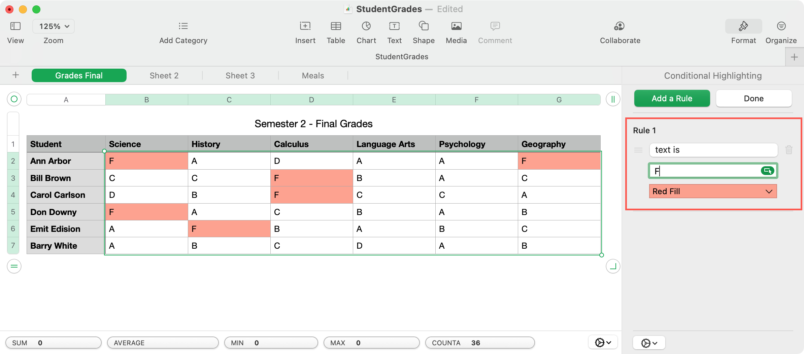Insert a shape

pos(423,32)
